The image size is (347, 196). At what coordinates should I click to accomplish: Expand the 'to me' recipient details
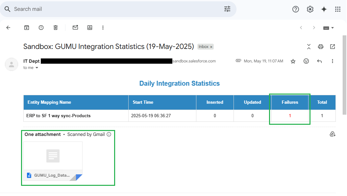(37, 68)
